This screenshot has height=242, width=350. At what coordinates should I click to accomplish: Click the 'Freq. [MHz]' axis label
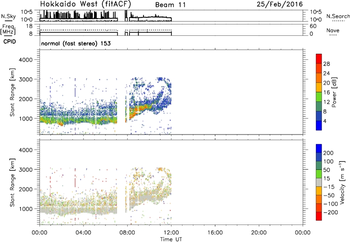8,29
